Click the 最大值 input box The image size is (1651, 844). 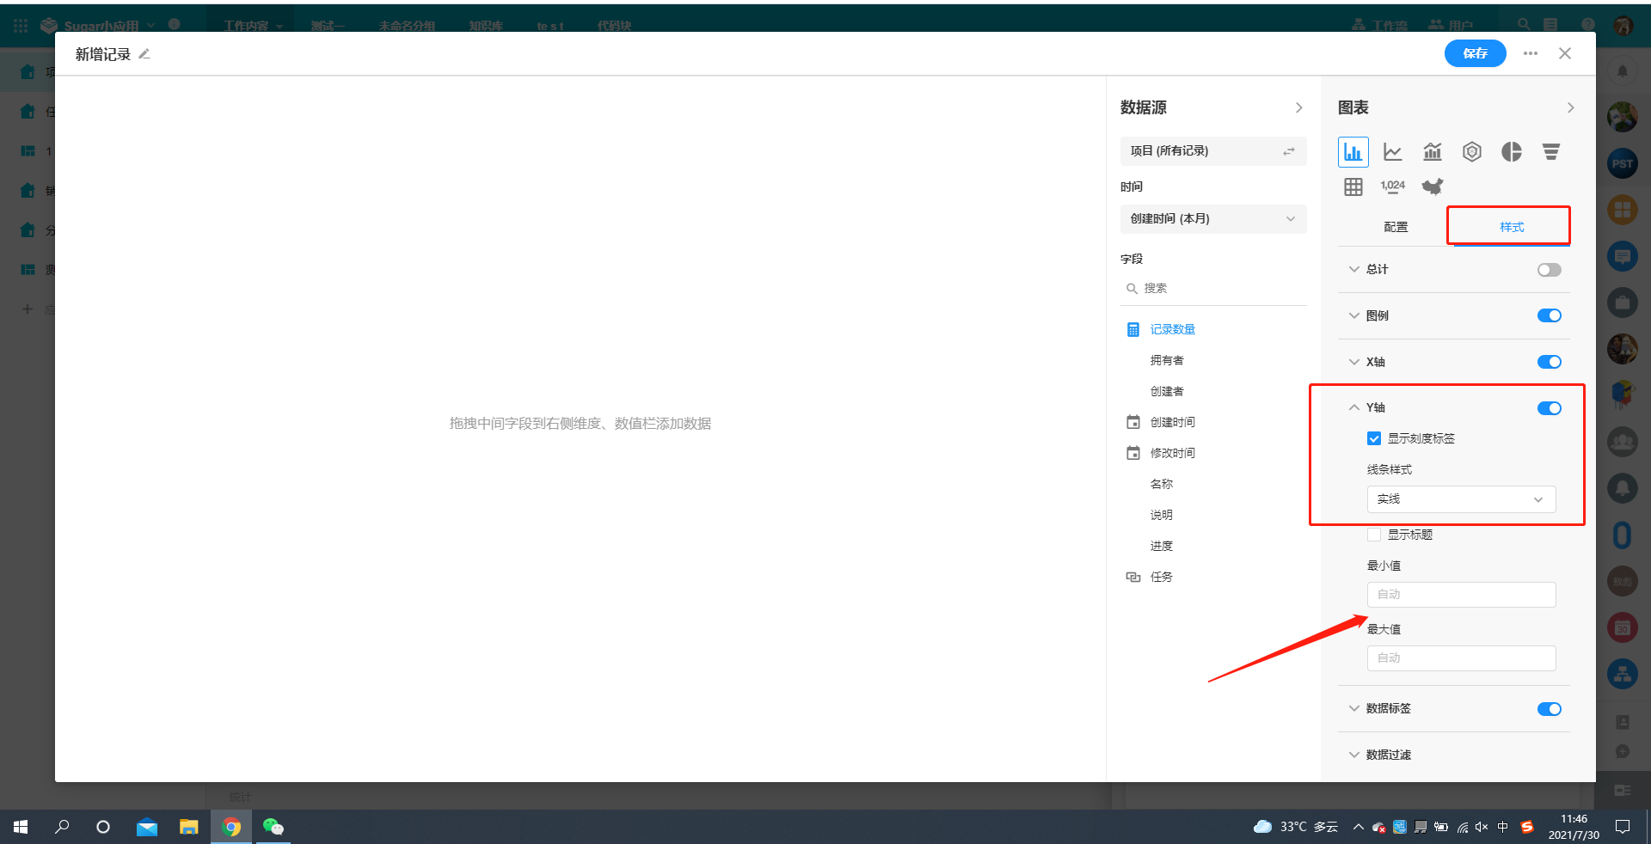1461,658
